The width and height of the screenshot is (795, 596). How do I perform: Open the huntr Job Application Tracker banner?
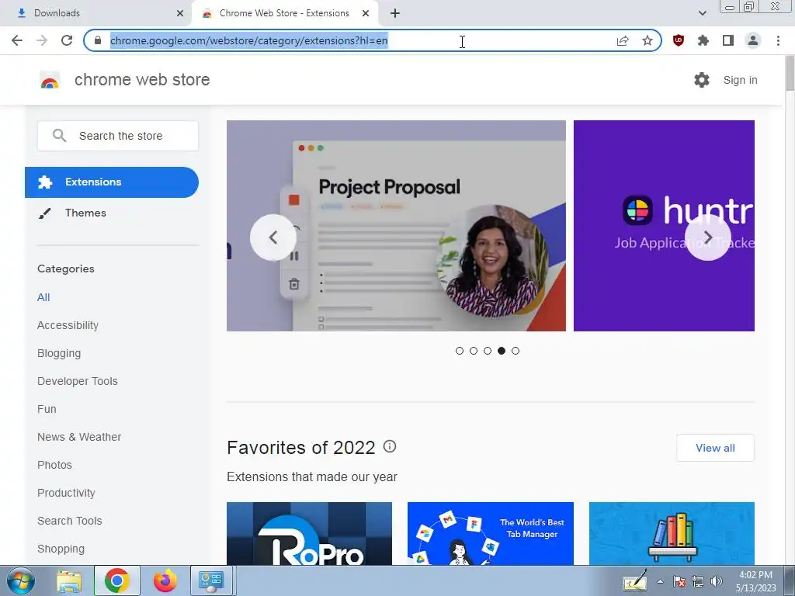click(x=664, y=226)
